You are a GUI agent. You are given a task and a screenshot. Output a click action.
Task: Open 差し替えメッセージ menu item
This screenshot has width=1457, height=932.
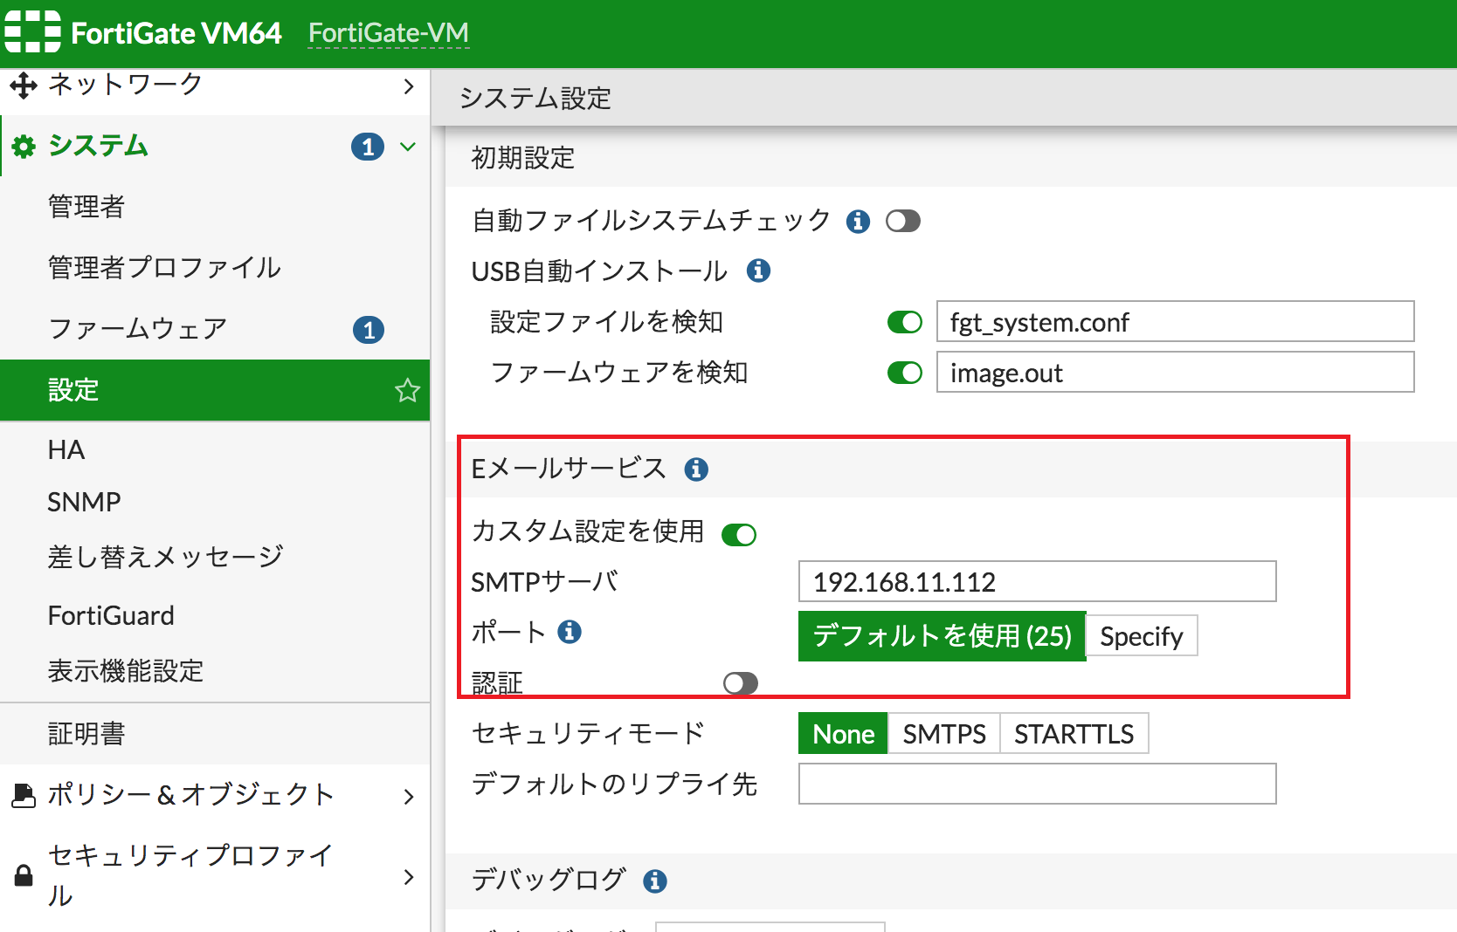tap(215, 557)
